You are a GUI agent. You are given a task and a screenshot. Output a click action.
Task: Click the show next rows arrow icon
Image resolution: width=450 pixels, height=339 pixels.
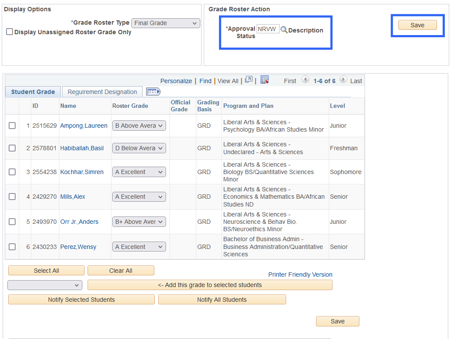coord(343,80)
